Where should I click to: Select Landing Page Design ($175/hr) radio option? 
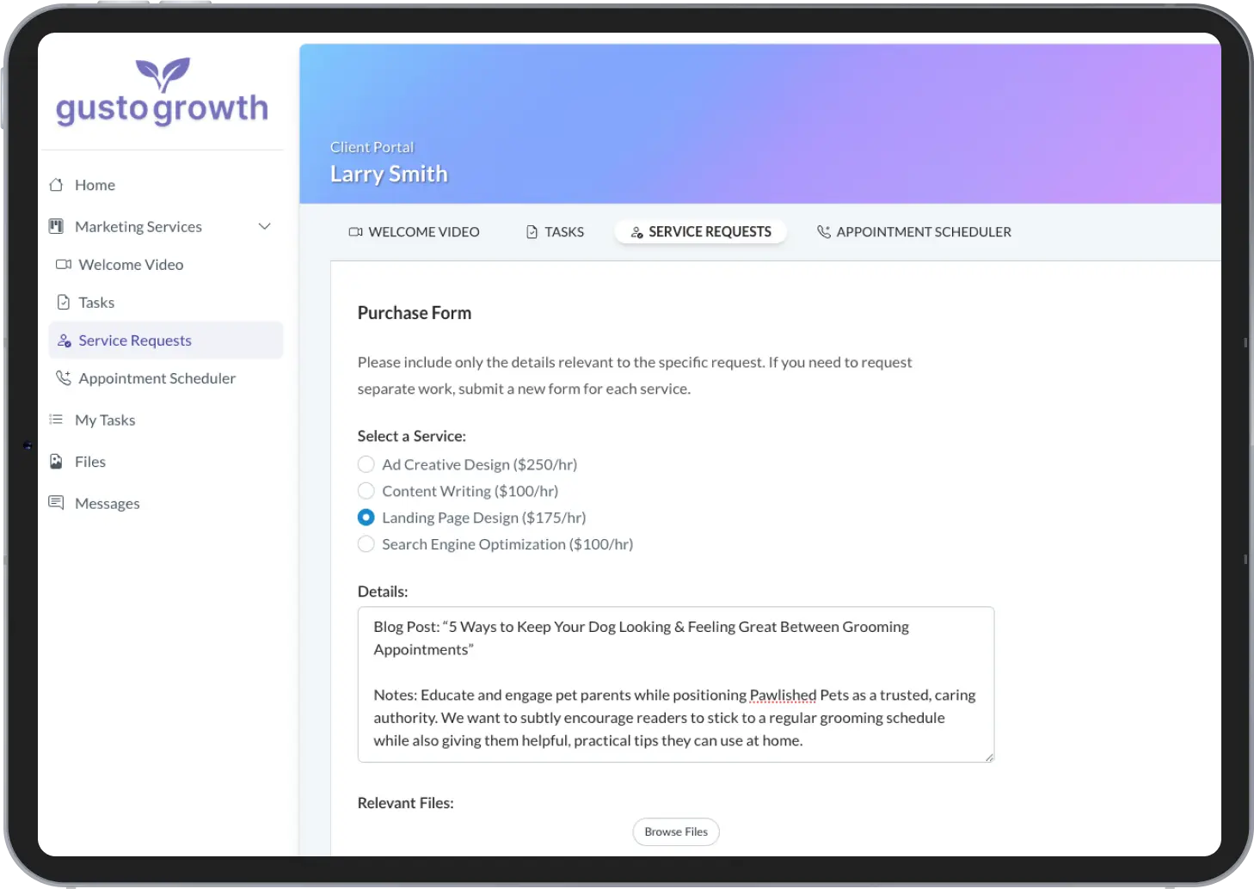click(x=366, y=518)
